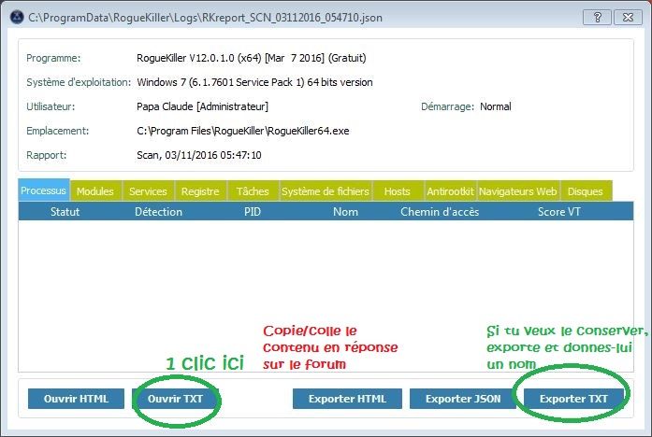
Task: Sort by the Détection column header
Action: [158, 212]
